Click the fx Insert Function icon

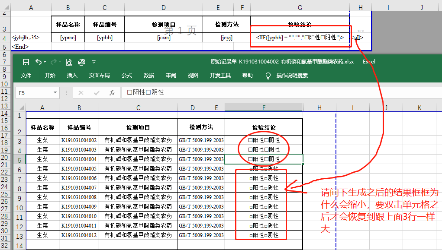pos(112,92)
